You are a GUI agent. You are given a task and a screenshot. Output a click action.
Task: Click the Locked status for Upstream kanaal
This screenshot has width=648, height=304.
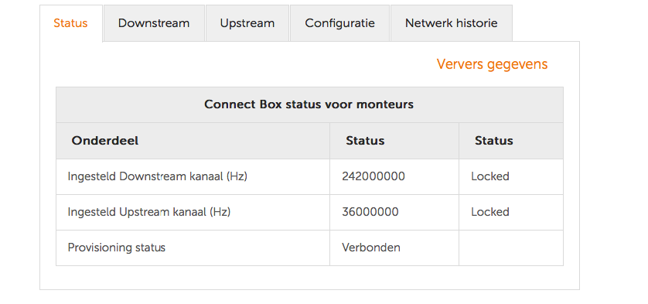click(490, 212)
